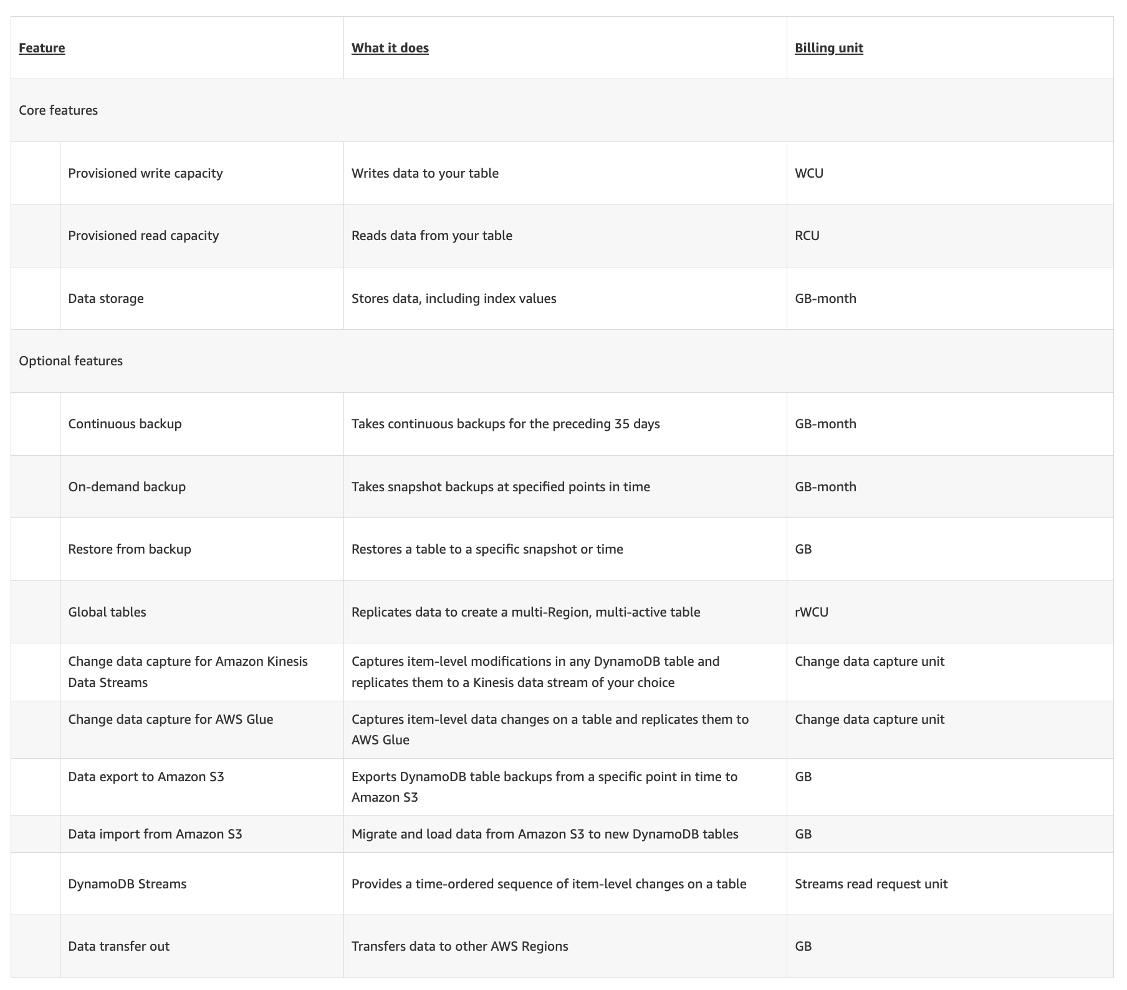This screenshot has width=1127, height=990.
Task: Click the What it does column header
Action: point(390,48)
